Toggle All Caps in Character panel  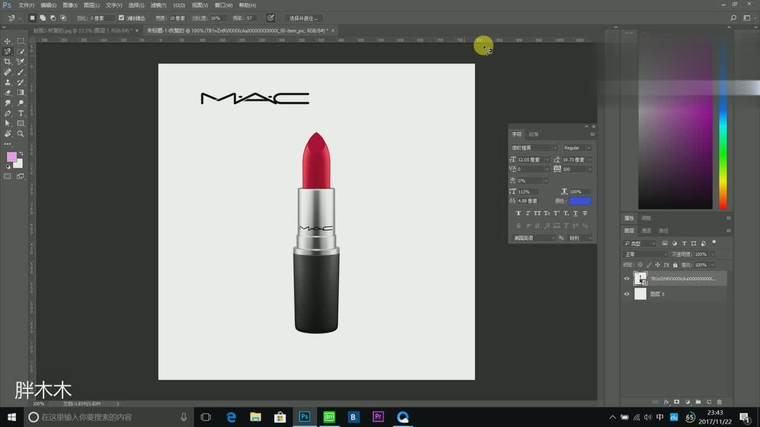[537, 213]
